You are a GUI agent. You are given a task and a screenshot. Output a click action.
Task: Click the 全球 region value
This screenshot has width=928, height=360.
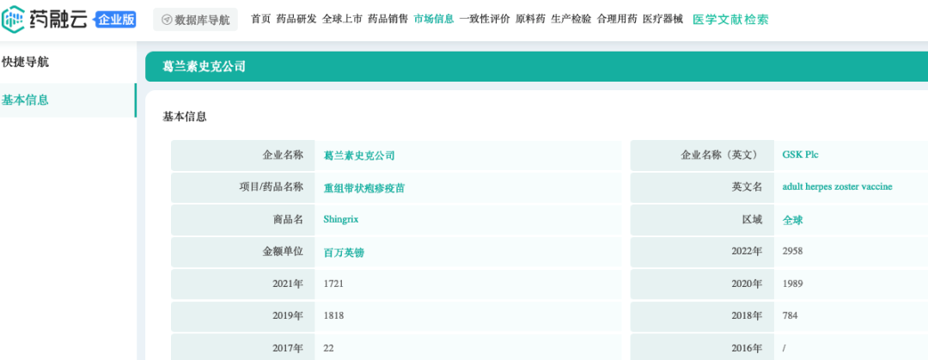point(792,220)
